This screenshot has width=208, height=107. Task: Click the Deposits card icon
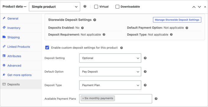tap(4, 84)
